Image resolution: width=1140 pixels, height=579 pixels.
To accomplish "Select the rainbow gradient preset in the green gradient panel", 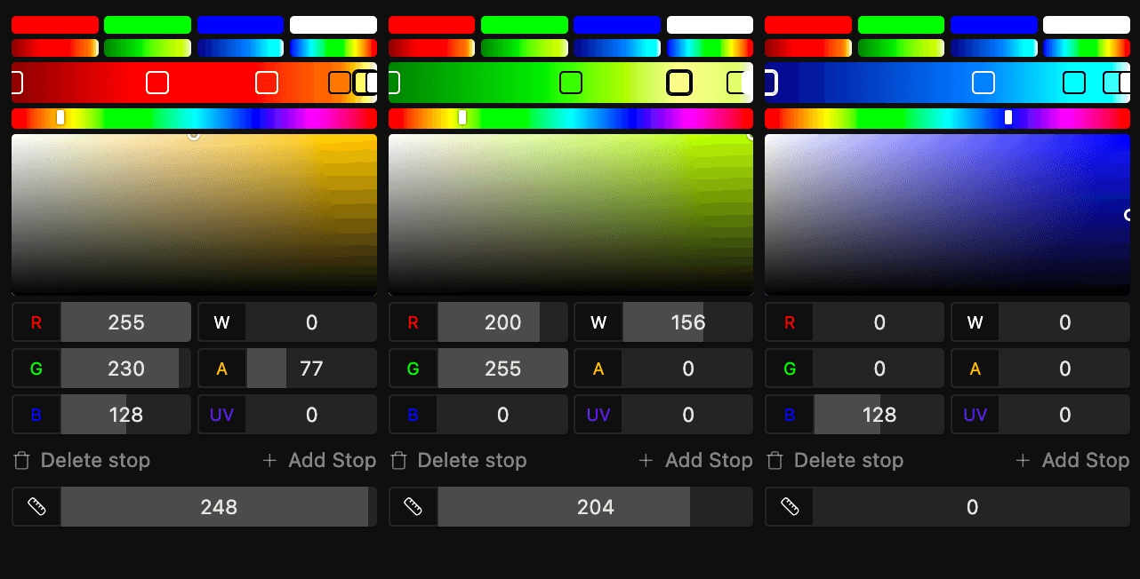I will click(710, 48).
